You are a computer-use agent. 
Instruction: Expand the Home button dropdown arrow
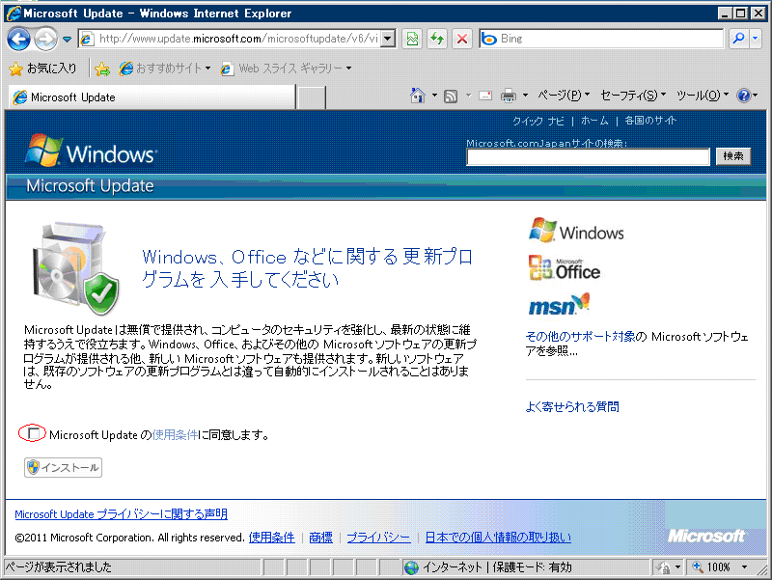tap(434, 95)
